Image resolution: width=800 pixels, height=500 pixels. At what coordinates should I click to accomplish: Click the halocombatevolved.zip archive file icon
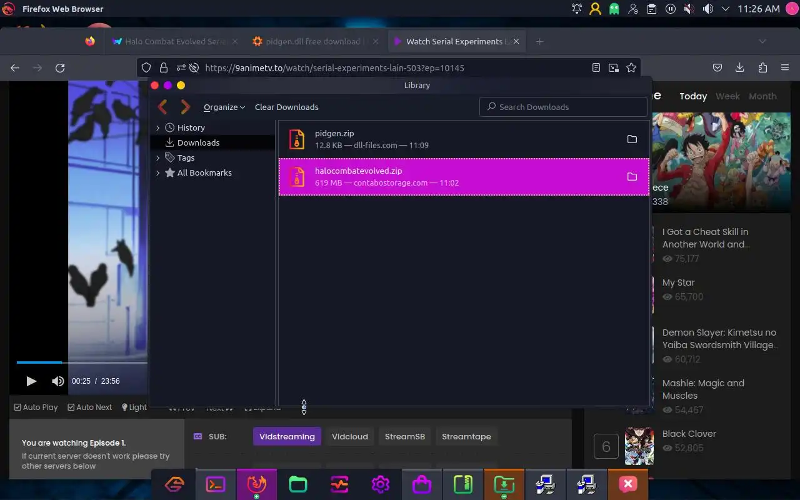(297, 177)
